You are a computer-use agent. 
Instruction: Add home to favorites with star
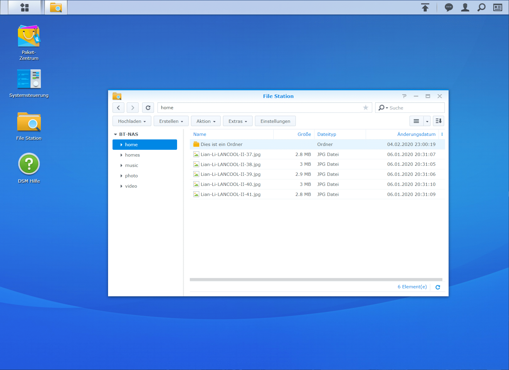[366, 108]
